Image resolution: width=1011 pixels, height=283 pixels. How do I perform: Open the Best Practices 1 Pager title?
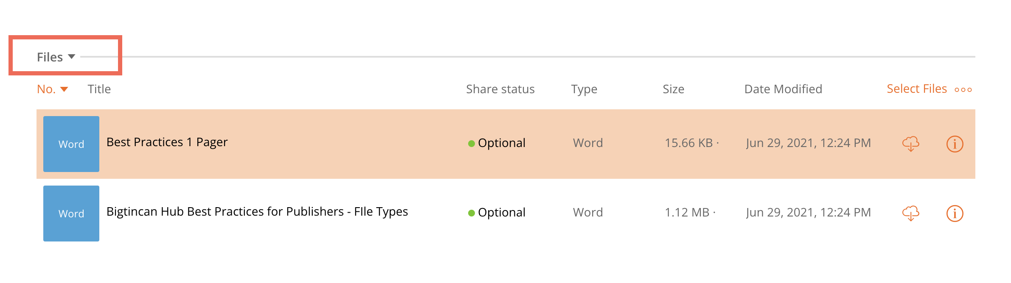click(x=167, y=142)
